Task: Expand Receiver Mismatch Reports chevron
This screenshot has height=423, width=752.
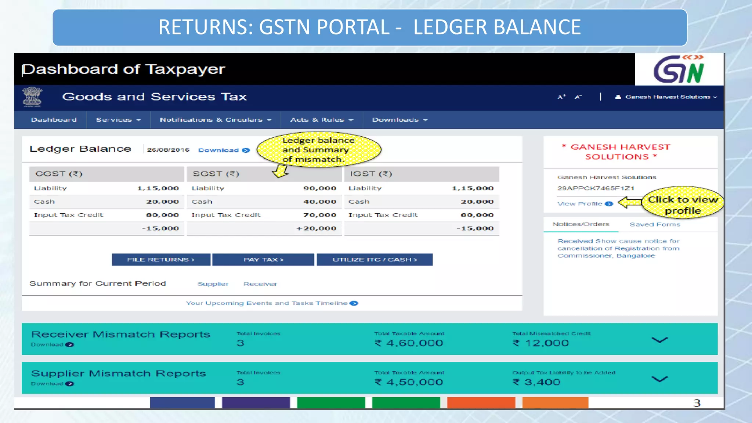Action: [659, 340]
